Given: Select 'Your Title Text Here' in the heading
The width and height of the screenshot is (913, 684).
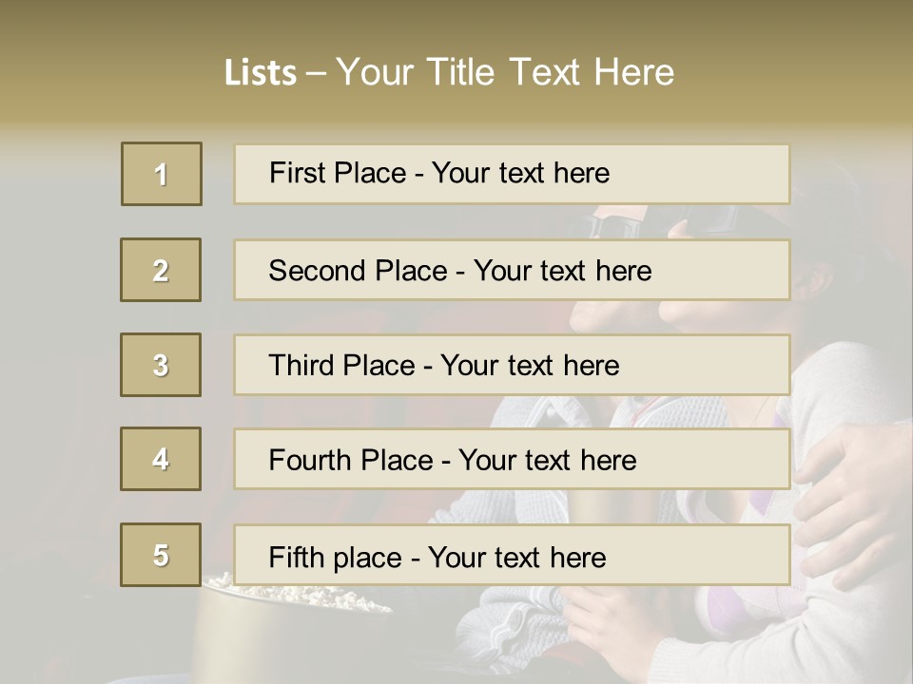Looking at the screenshot, I should pyautogui.click(x=505, y=72).
